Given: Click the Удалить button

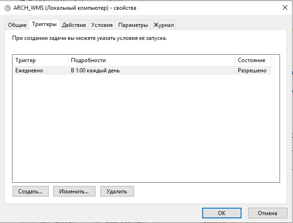Looking at the screenshot, I should click(x=117, y=191).
